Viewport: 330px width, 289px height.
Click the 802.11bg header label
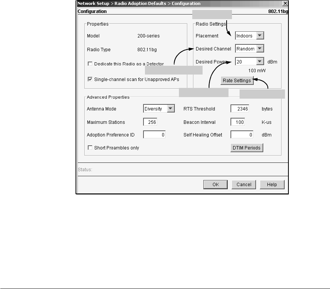click(278, 11)
